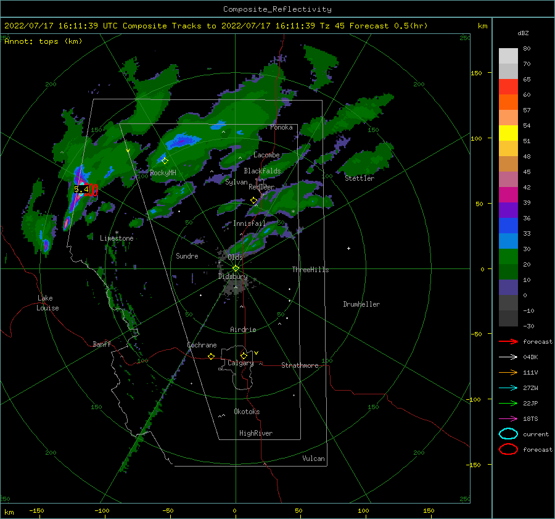Click the timestamp header text line
Image resolution: width=555 pixels, height=519 pixels.
click(x=216, y=26)
